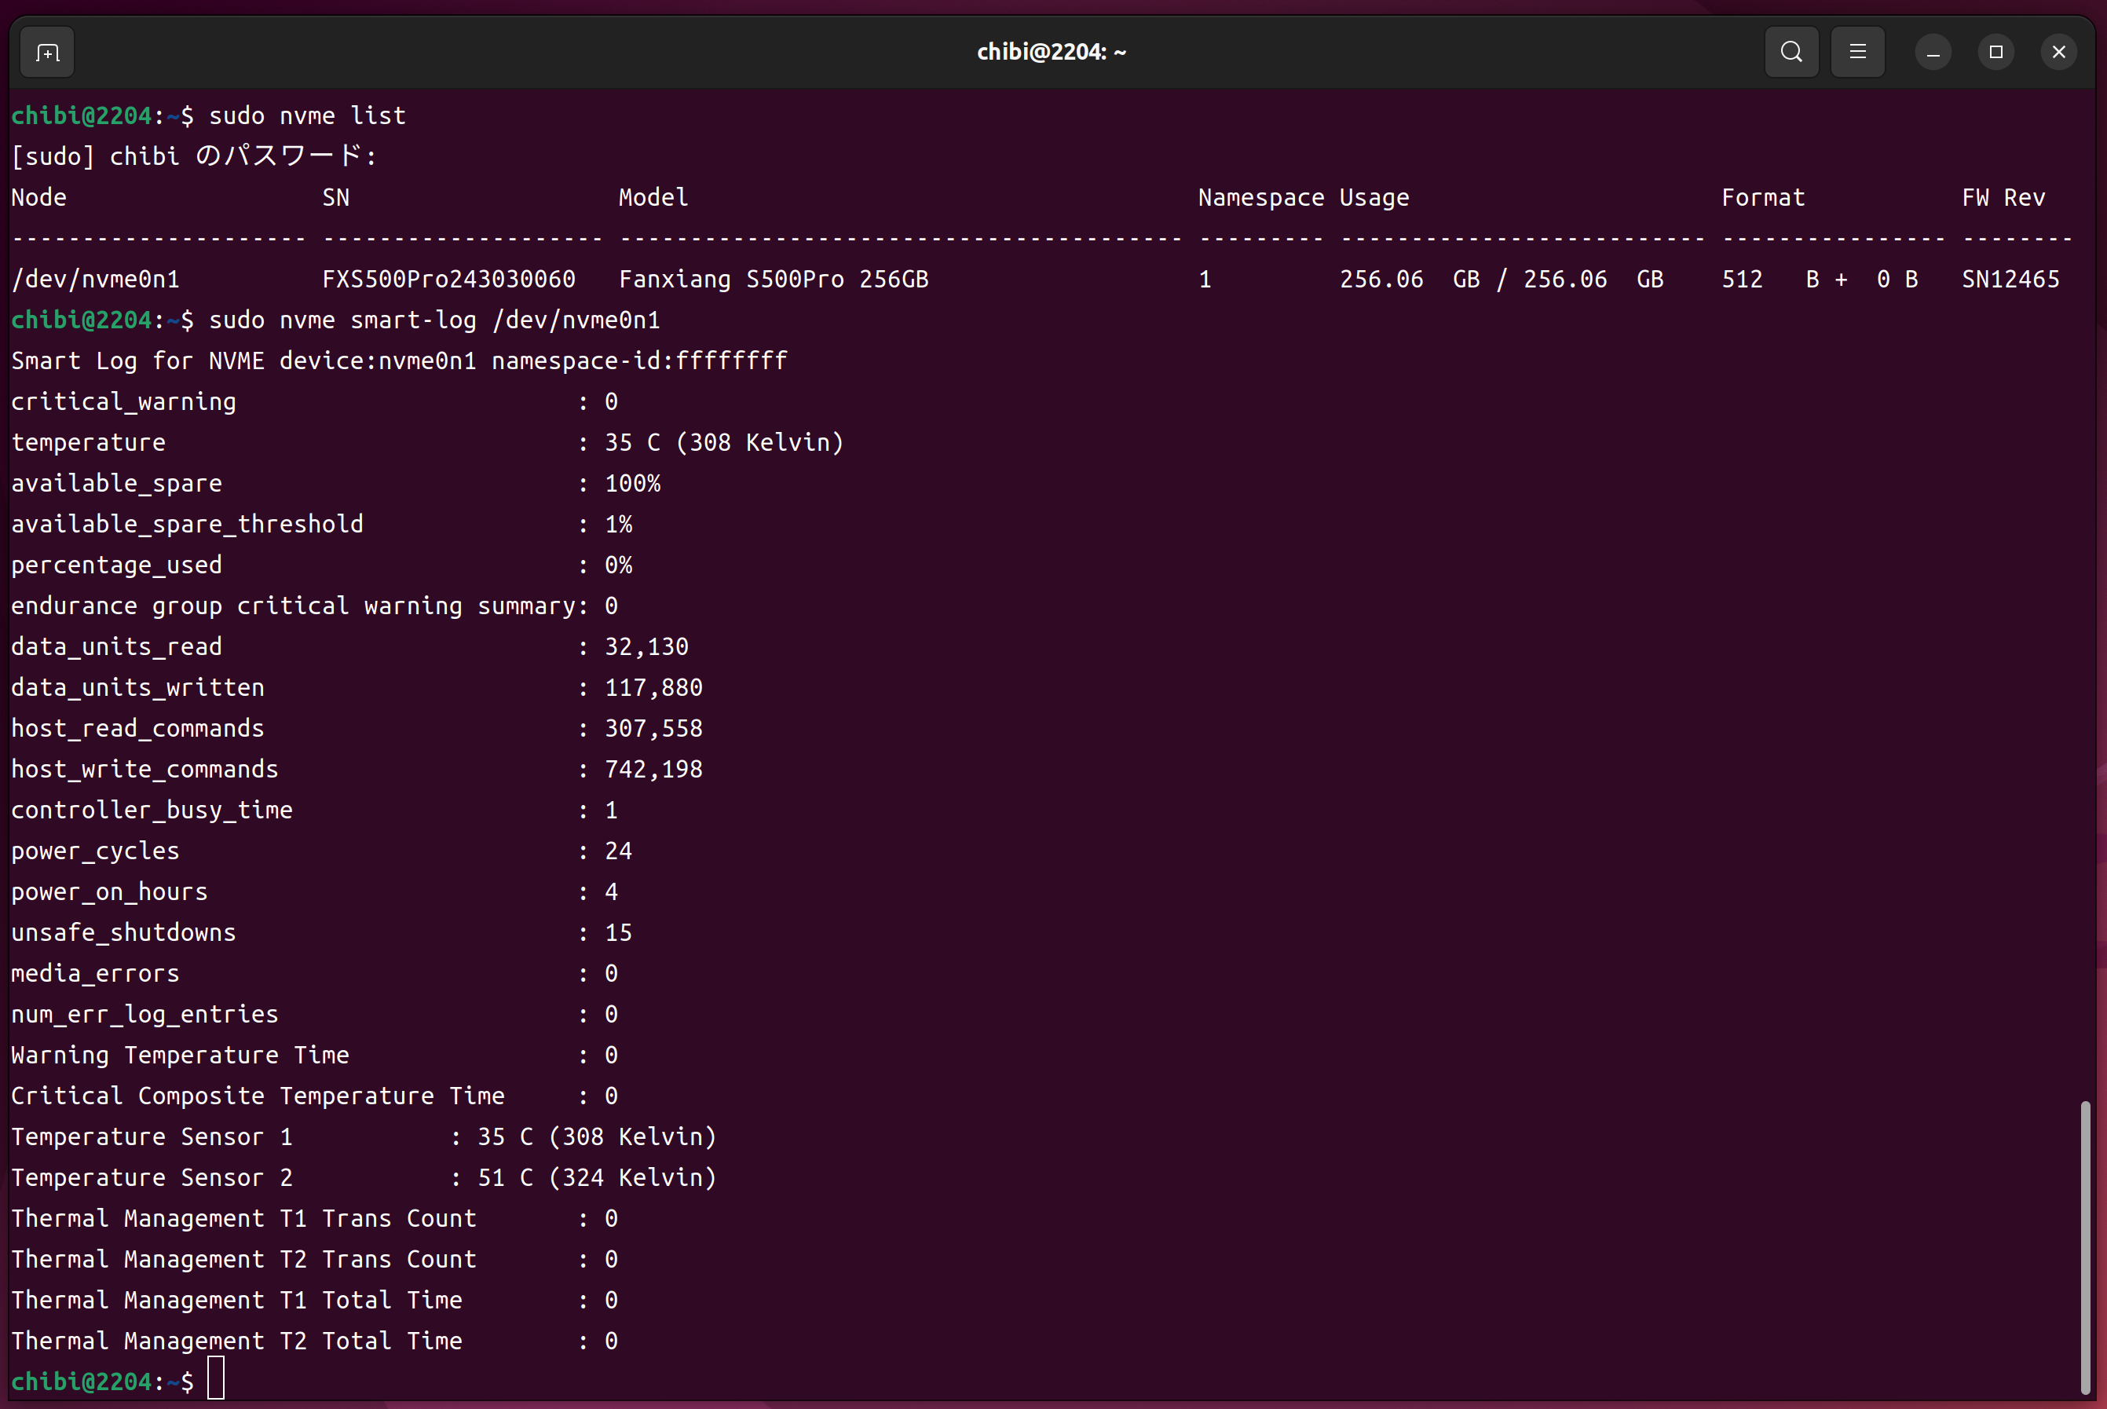This screenshot has width=2107, height=1409.
Task: Click the FW Rev column header
Action: [x=2003, y=198]
